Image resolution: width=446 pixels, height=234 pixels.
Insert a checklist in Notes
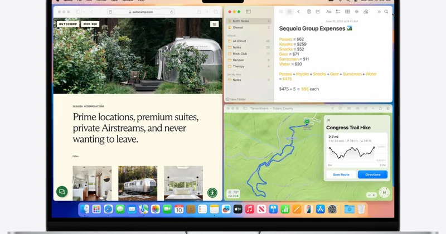point(338,12)
